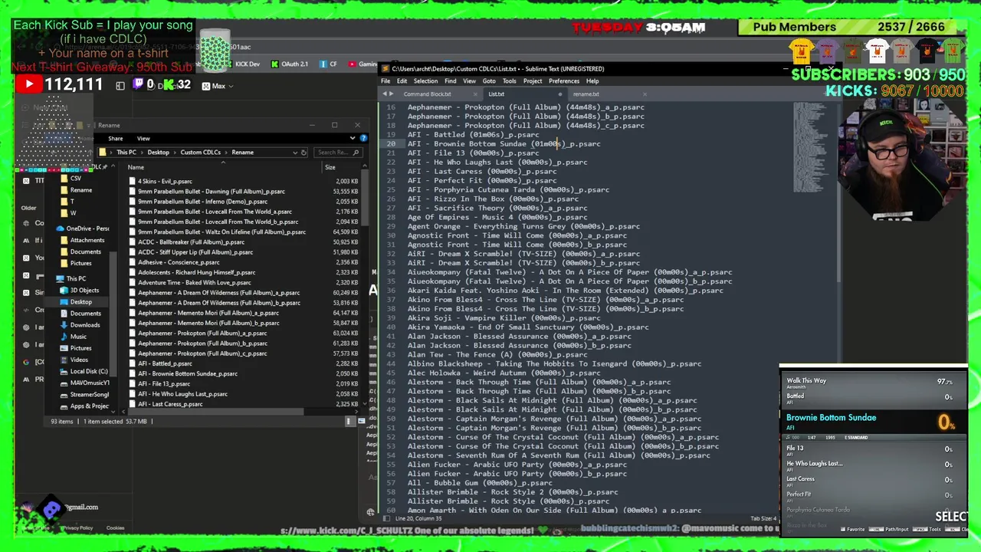Select AFI - Battled_p.psarc file

click(165, 363)
